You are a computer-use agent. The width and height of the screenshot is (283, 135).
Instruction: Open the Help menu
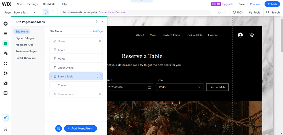[x=64, y=4]
